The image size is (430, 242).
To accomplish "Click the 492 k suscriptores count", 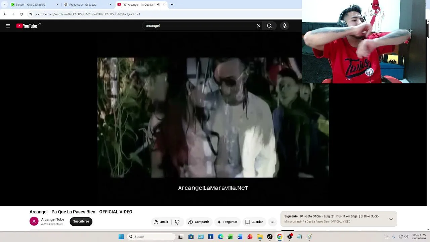I will click(52, 224).
